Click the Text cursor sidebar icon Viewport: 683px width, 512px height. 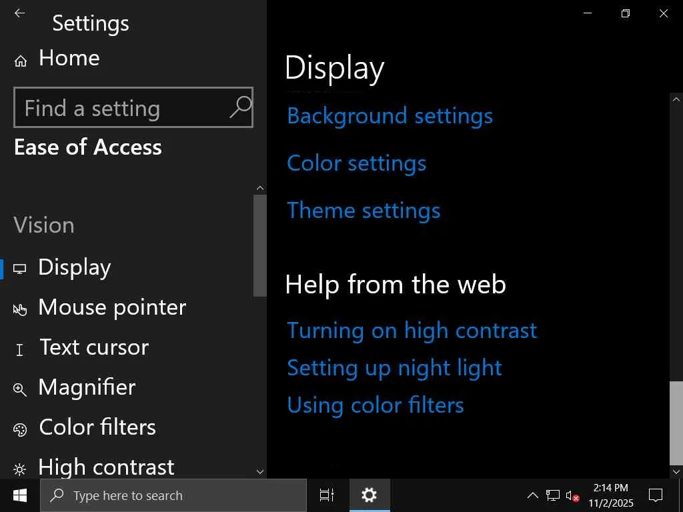(x=20, y=349)
